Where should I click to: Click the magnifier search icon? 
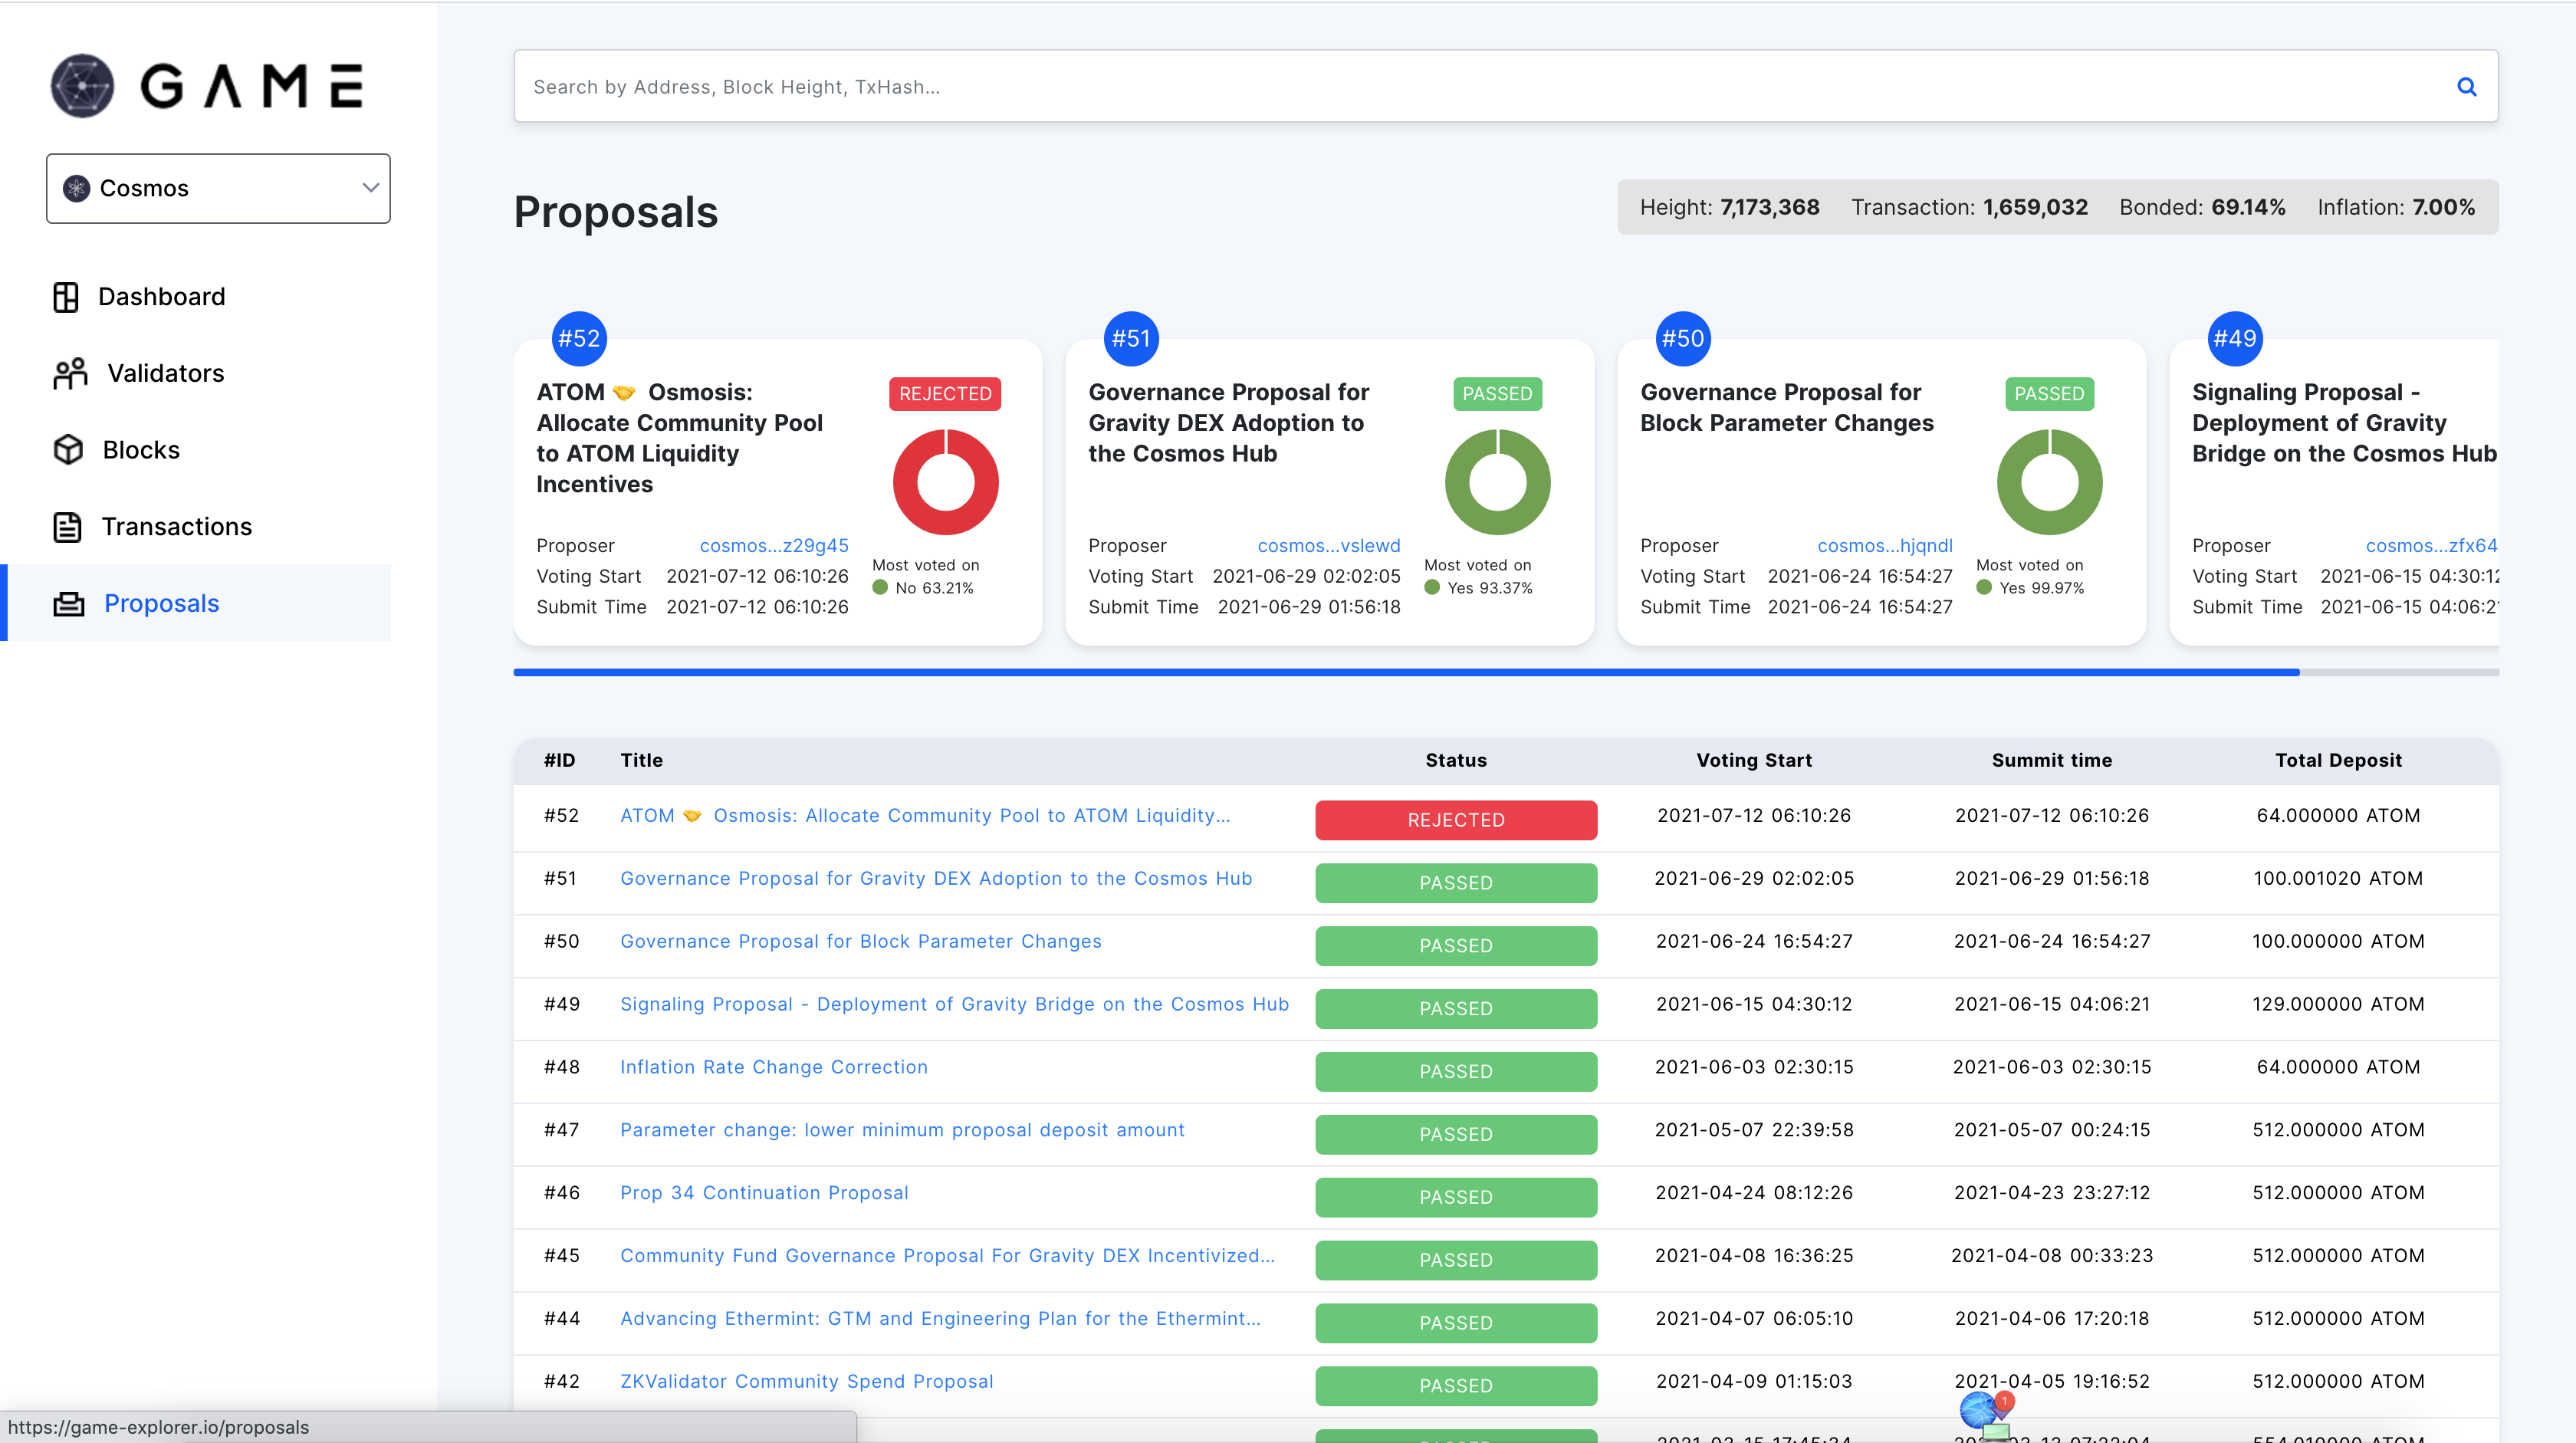tap(2466, 87)
